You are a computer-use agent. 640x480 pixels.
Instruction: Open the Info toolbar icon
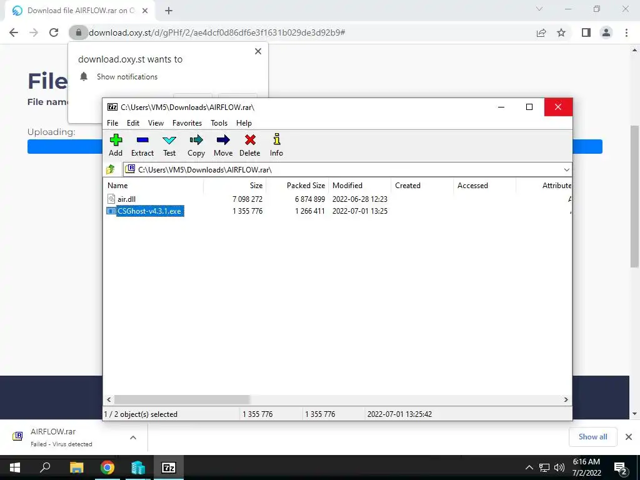click(276, 139)
